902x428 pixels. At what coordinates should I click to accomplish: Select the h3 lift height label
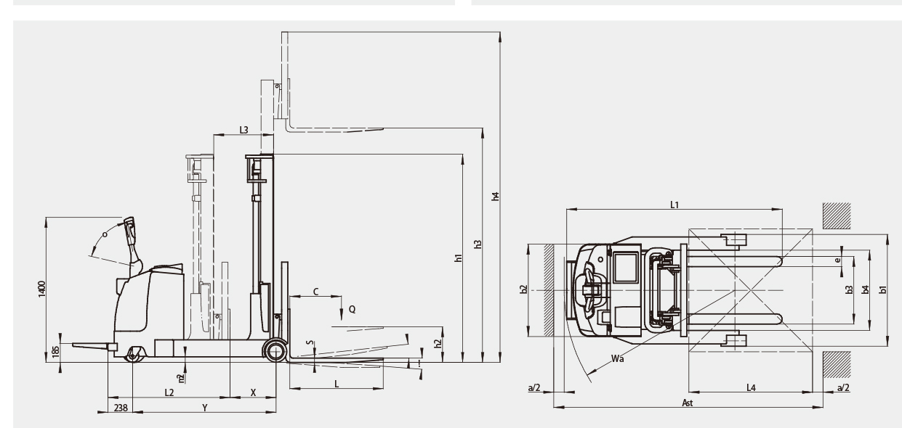pyautogui.click(x=478, y=244)
